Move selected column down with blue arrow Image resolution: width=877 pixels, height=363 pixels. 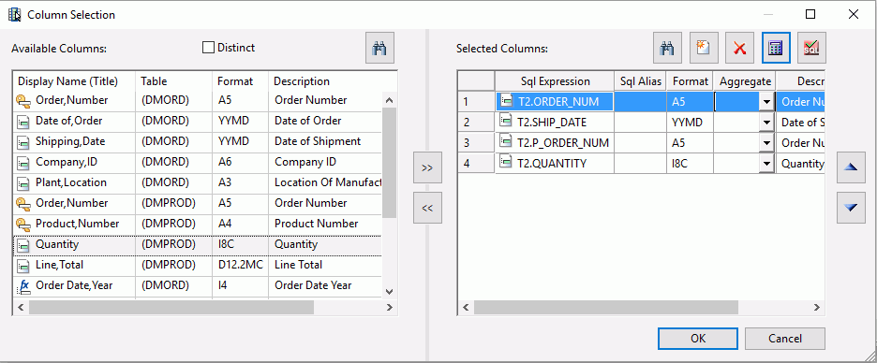coord(851,208)
